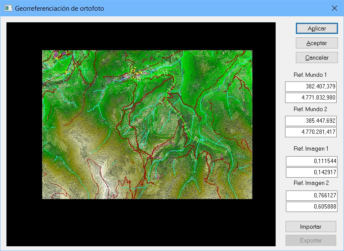Focus the 0,766127 image reference field
The height and width of the screenshot is (251, 344).
(312, 196)
